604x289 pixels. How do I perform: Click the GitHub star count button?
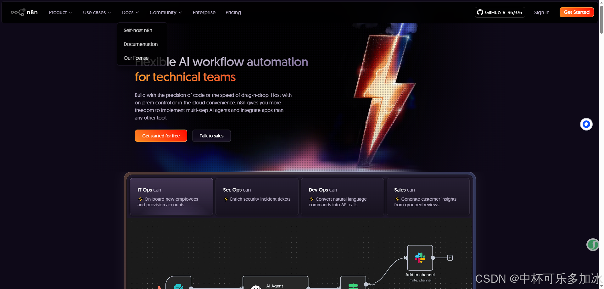(500, 12)
